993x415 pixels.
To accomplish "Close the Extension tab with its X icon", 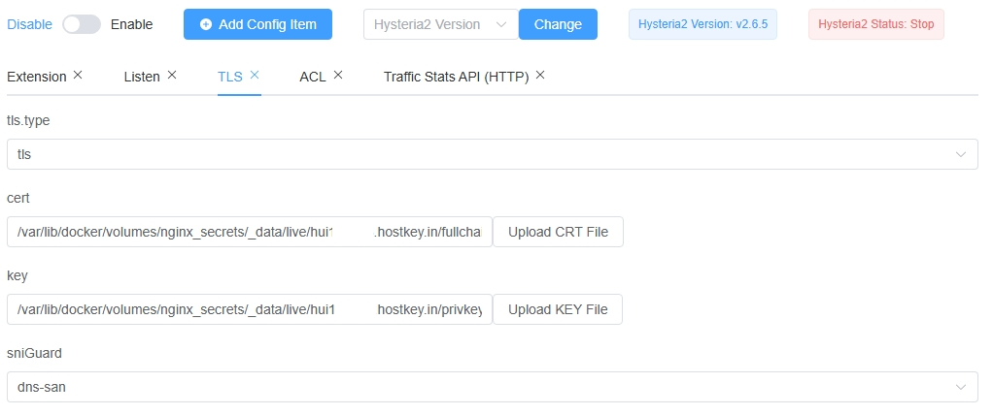I will coord(78,75).
